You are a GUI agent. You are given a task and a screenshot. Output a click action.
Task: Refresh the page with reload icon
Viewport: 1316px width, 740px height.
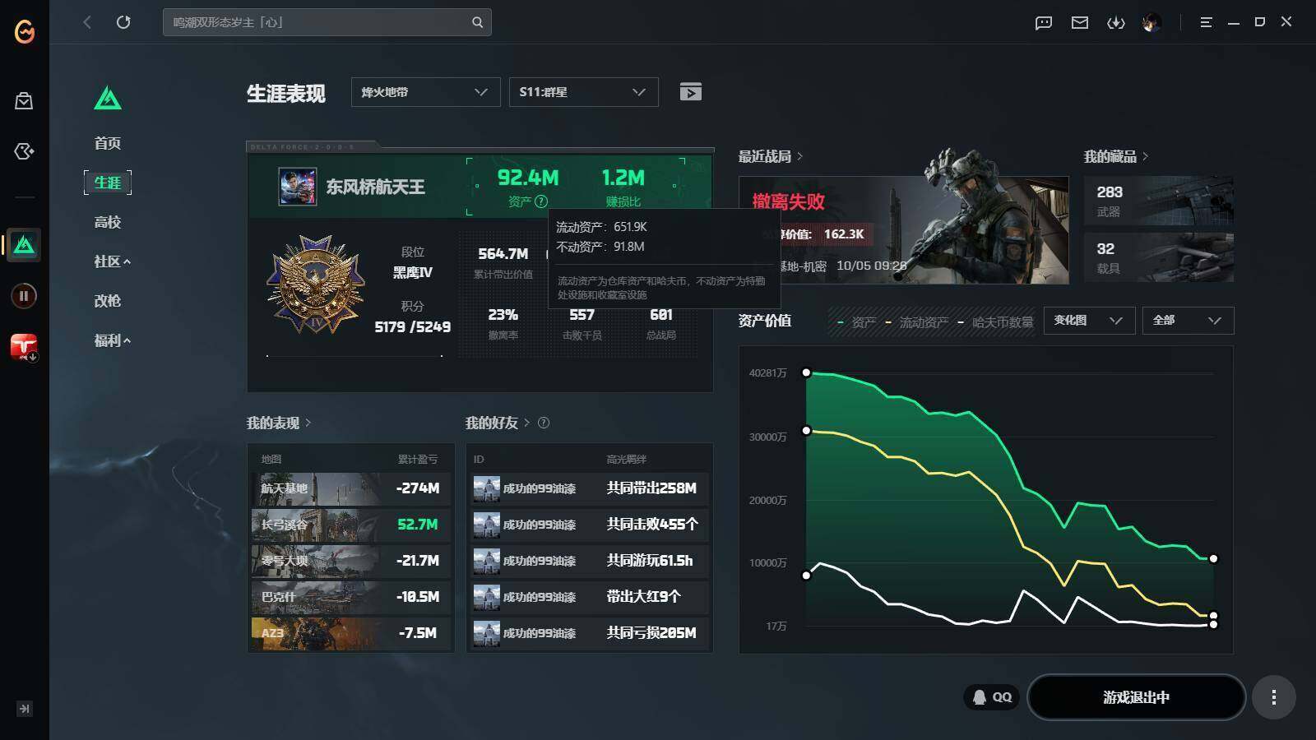[x=123, y=22]
